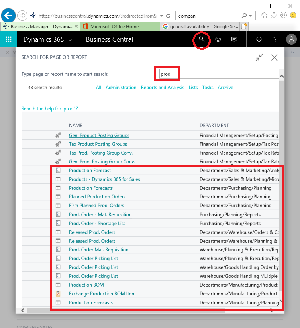The height and width of the screenshot is (328, 300).
Task: Click the browser address bar URL
Action: pyautogui.click(x=98, y=16)
